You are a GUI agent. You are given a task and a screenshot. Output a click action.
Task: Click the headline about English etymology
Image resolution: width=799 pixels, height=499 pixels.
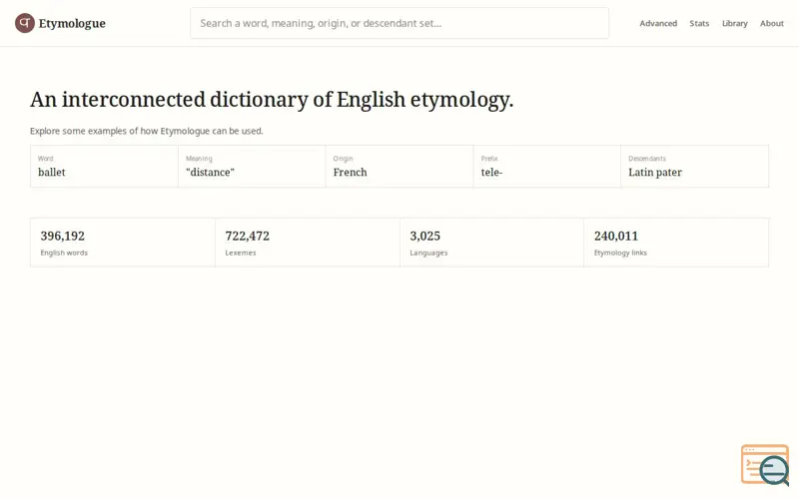(x=272, y=99)
